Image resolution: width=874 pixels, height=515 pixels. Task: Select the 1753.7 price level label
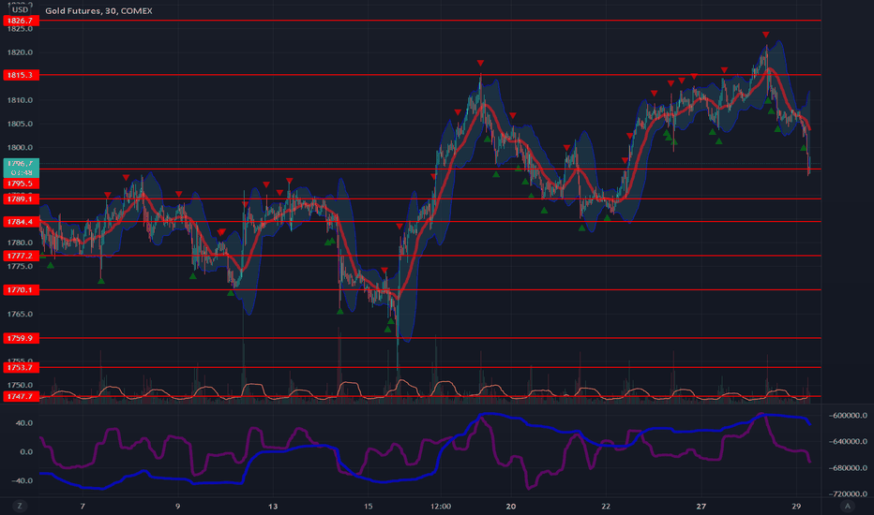pyautogui.click(x=22, y=367)
